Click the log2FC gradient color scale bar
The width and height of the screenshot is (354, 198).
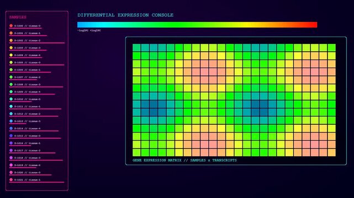pyautogui.click(x=197, y=25)
